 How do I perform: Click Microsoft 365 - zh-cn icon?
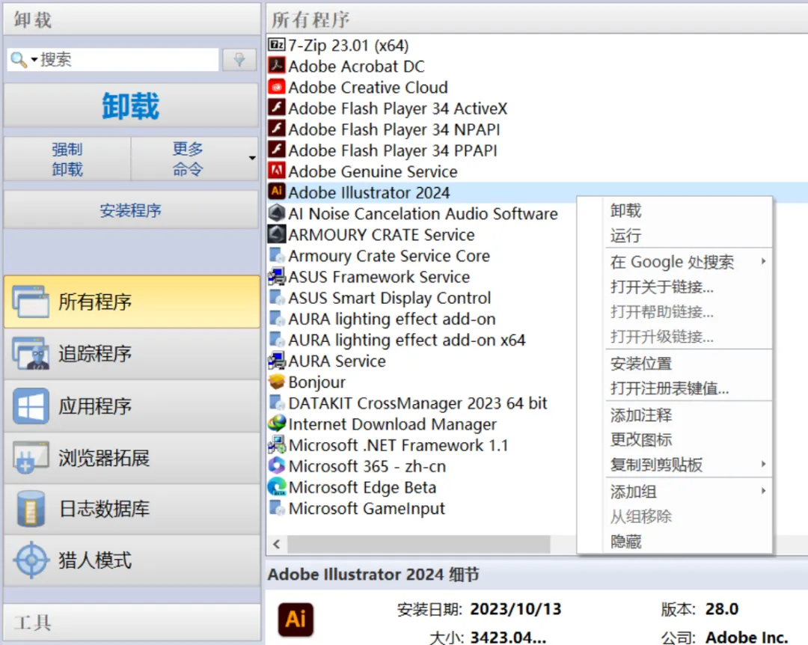click(x=277, y=465)
